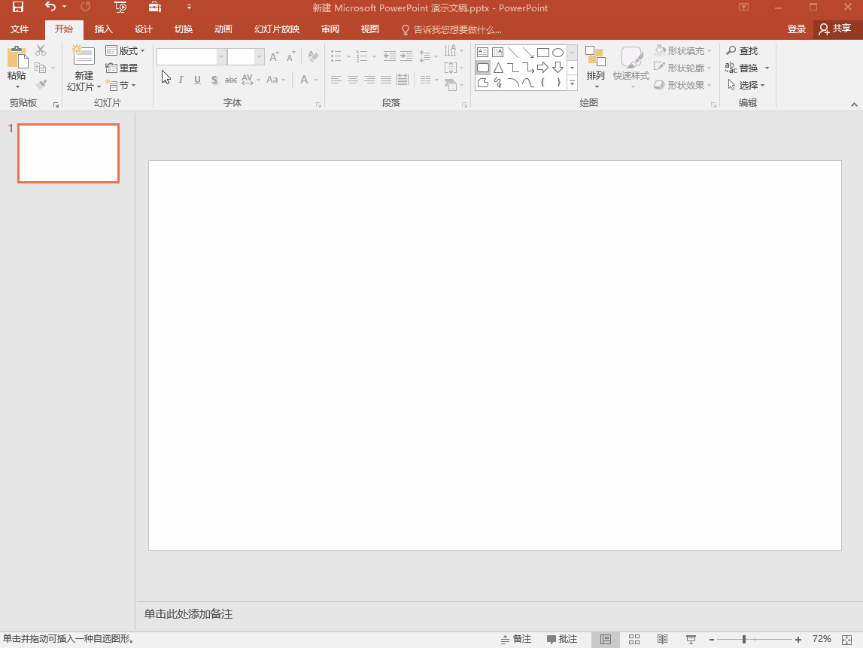This screenshot has height=648, width=863.
Task: Click the Copy icon in clipboard group
Action: click(40, 68)
